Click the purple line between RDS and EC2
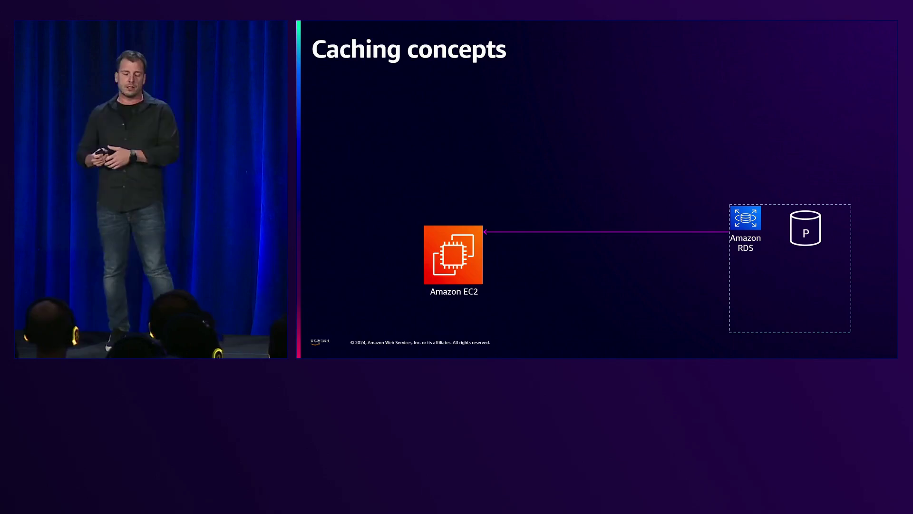 (606, 232)
